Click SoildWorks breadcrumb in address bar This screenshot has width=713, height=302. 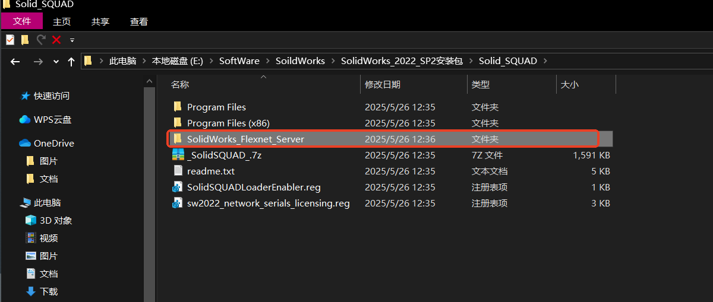[x=300, y=61]
